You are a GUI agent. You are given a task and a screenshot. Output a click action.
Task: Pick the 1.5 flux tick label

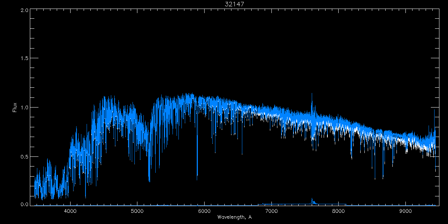coord(24,59)
